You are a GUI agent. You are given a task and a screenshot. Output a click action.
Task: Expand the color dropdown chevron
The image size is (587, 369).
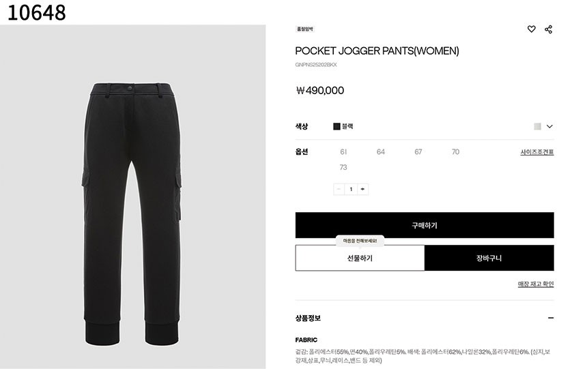549,126
